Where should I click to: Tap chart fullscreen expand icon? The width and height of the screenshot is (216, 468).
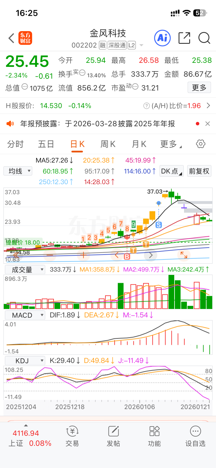(184, 255)
